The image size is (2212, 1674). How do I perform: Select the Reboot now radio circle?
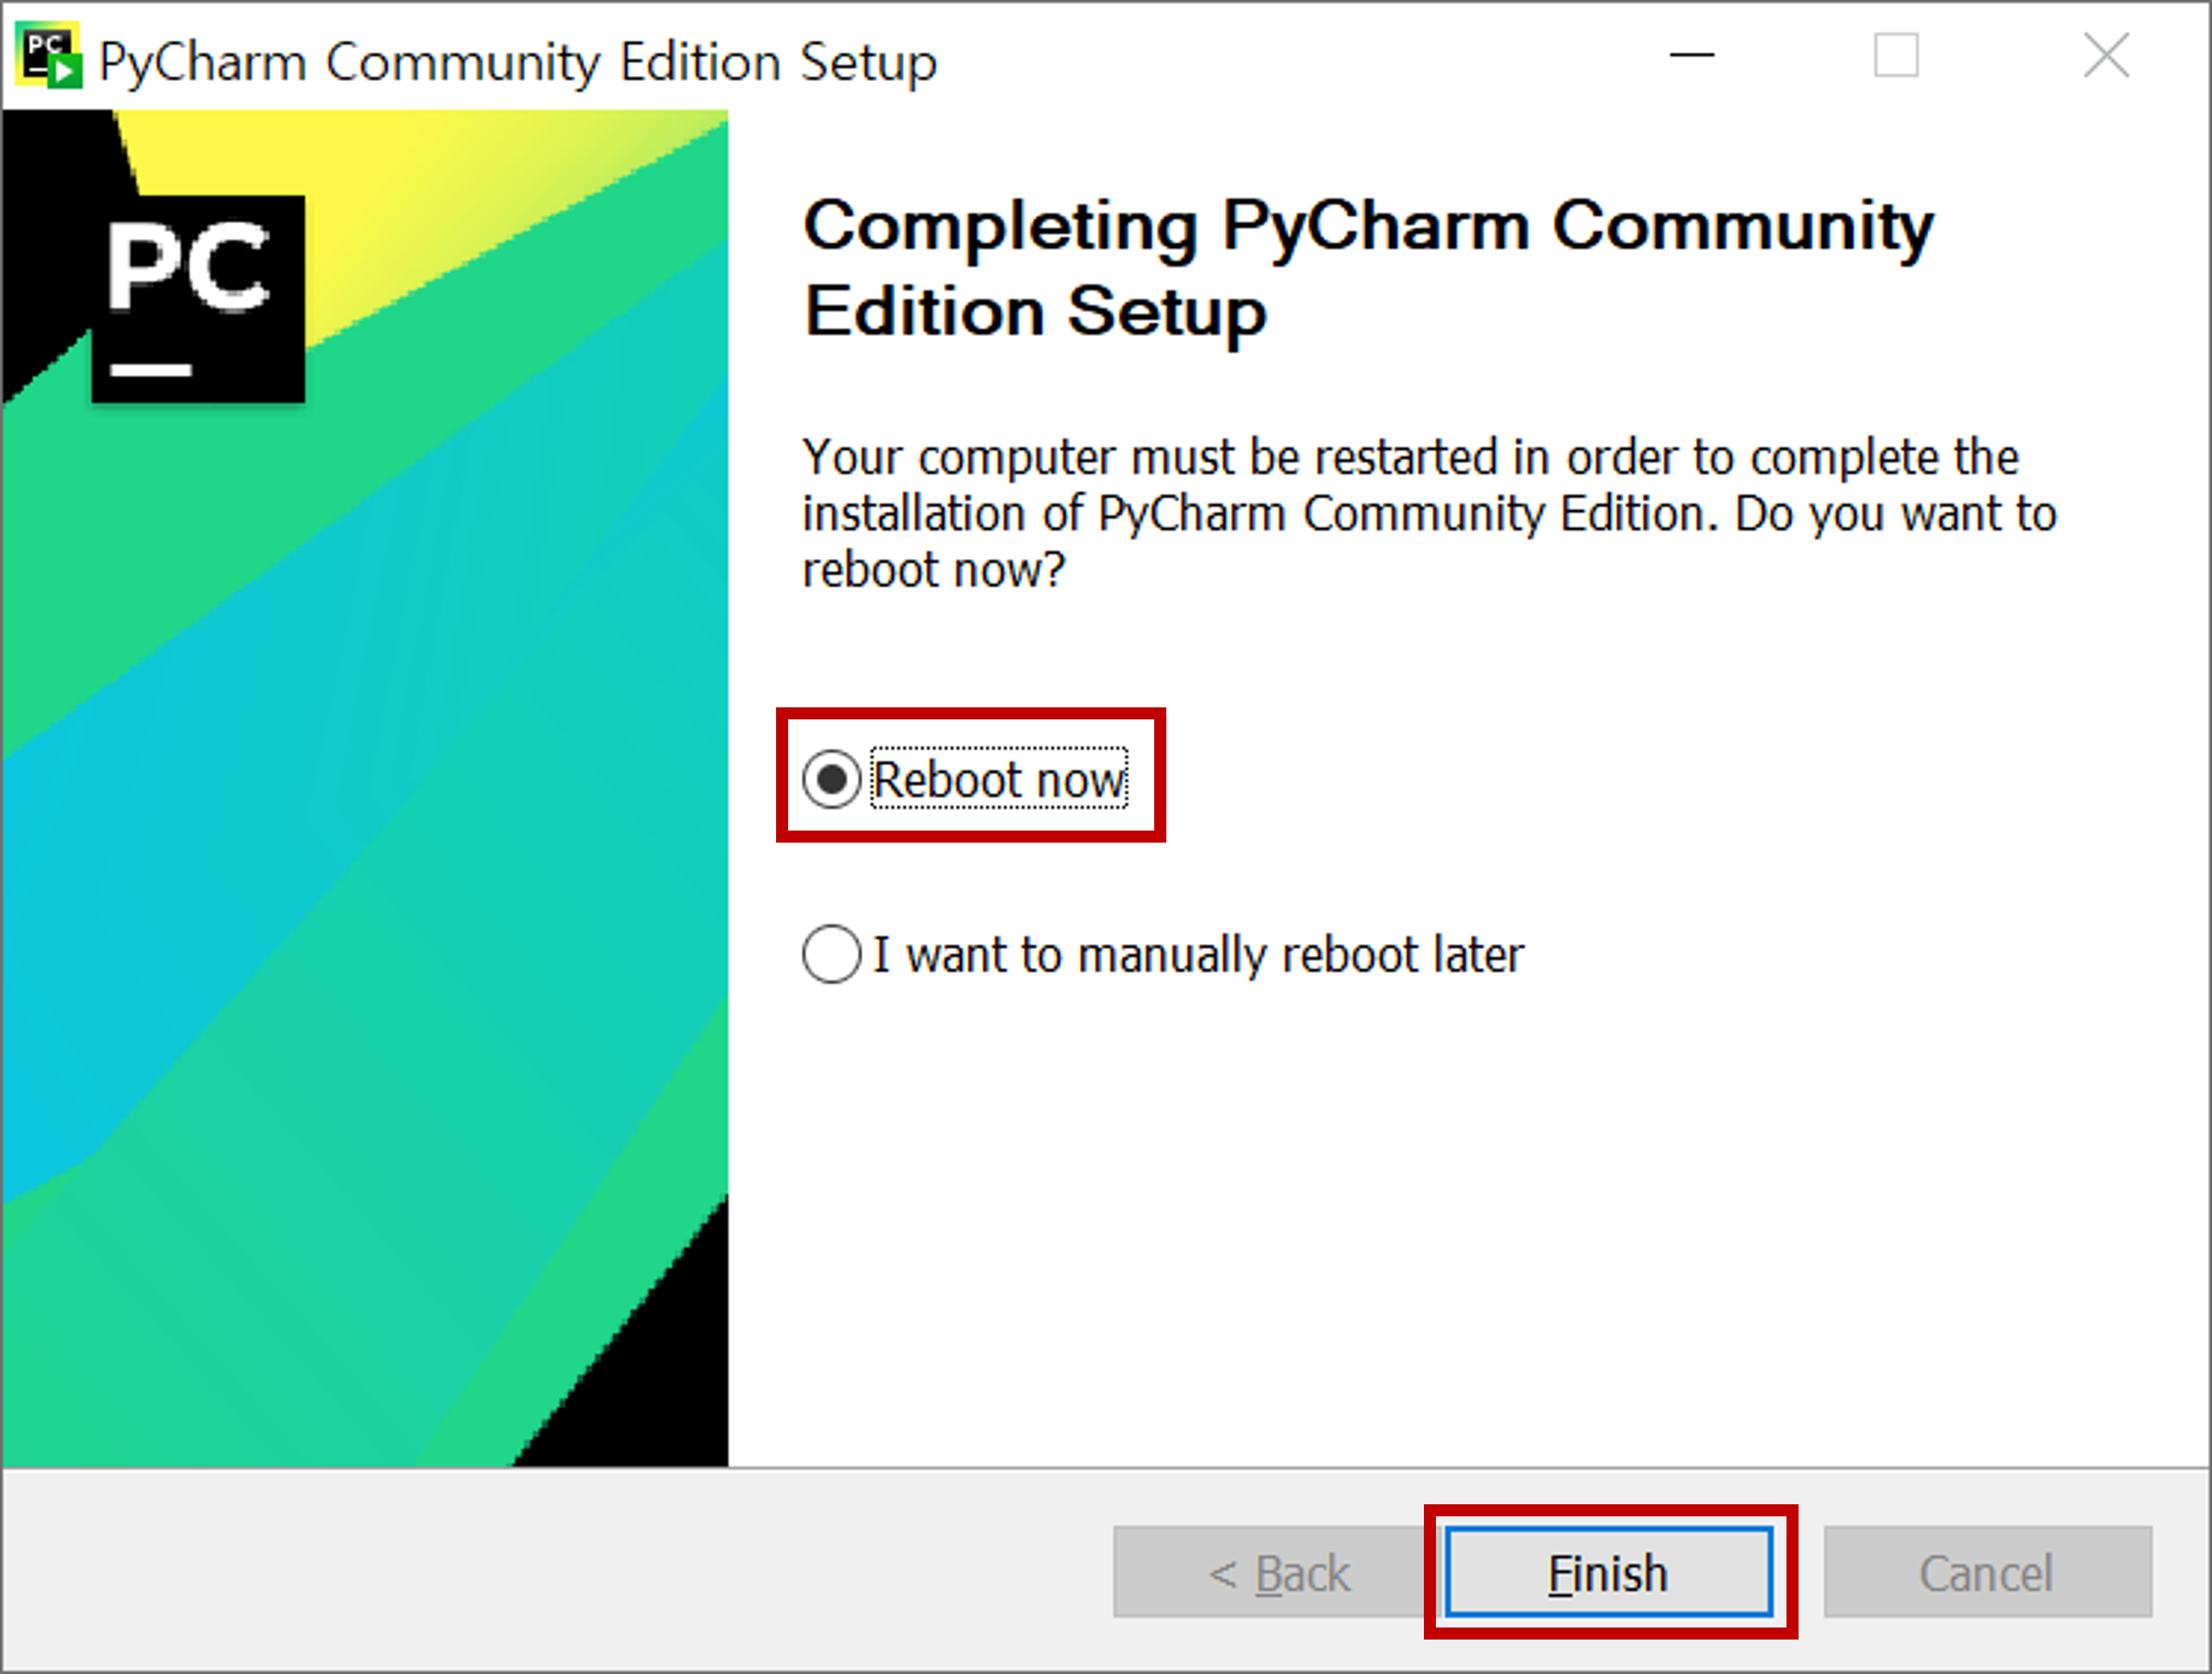coord(831,779)
